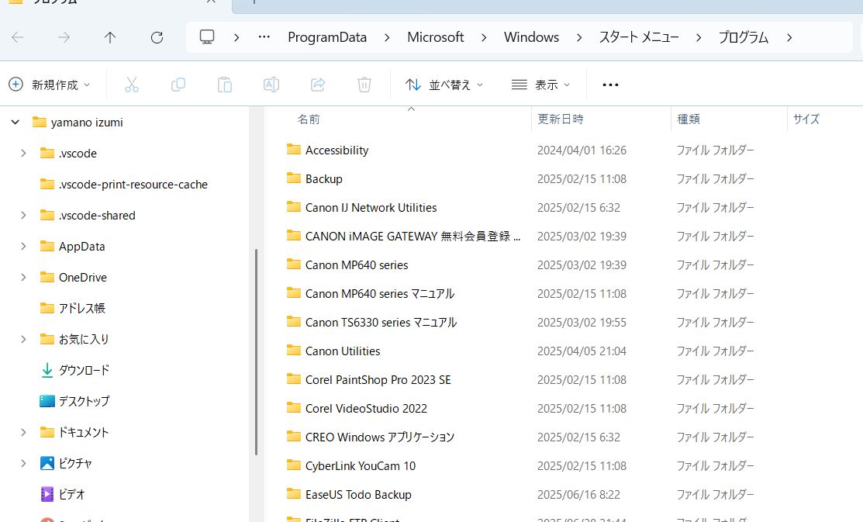
Task: Expand the .vscode folder node
Action: (x=23, y=153)
